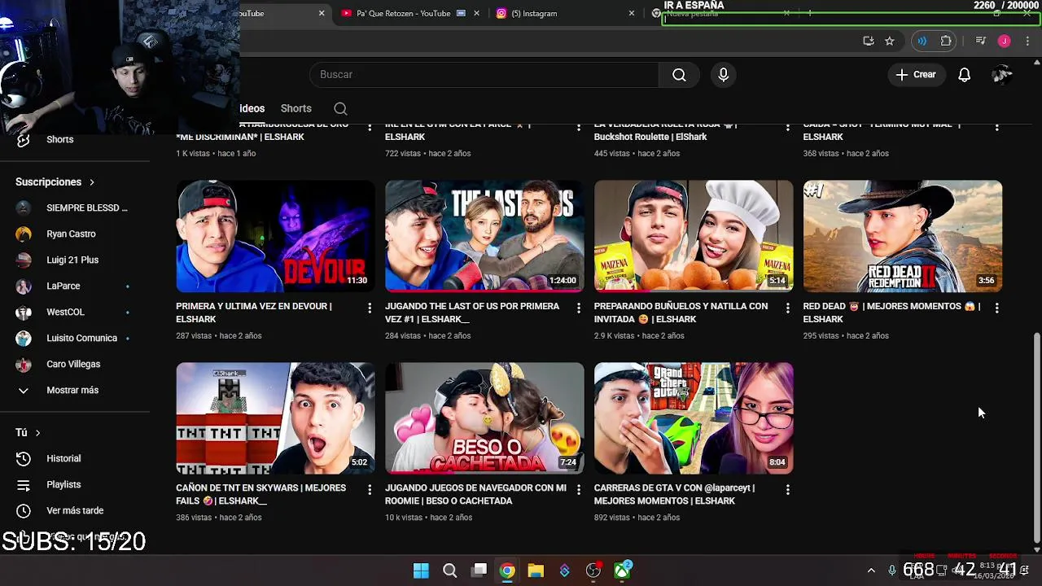Open the YouTube account avatar menu
The height and width of the screenshot is (586, 1042).
[x=1002, y=75]
